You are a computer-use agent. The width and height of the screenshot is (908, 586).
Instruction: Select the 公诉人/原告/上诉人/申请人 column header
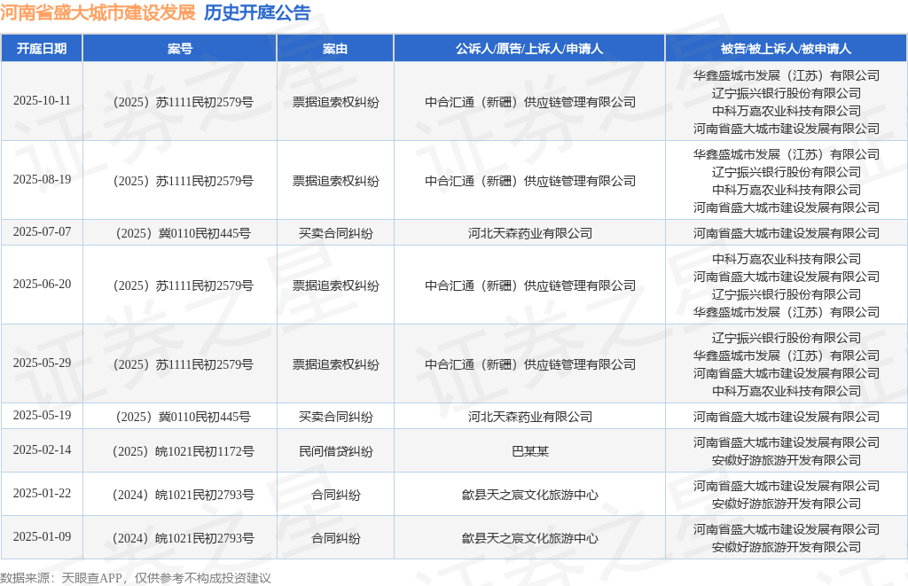[x=529, y=49]
